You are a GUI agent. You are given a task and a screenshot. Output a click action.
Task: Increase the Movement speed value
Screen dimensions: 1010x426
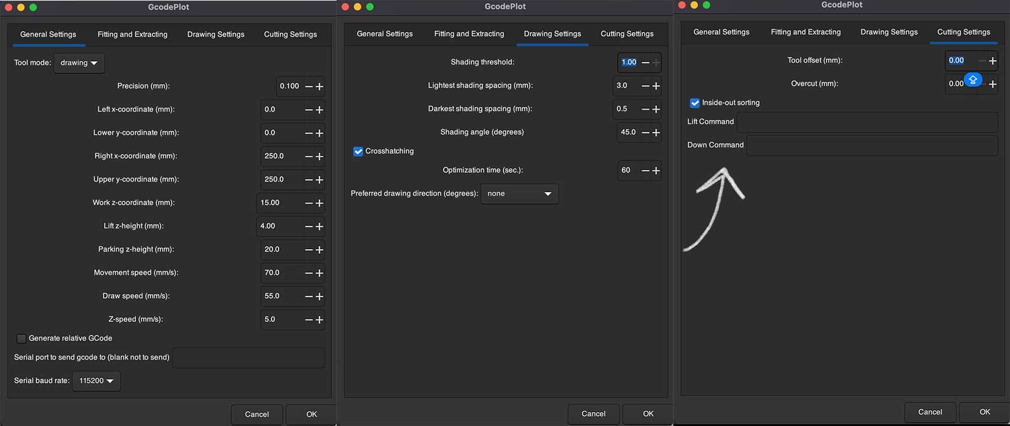click(x=320, y=273)
